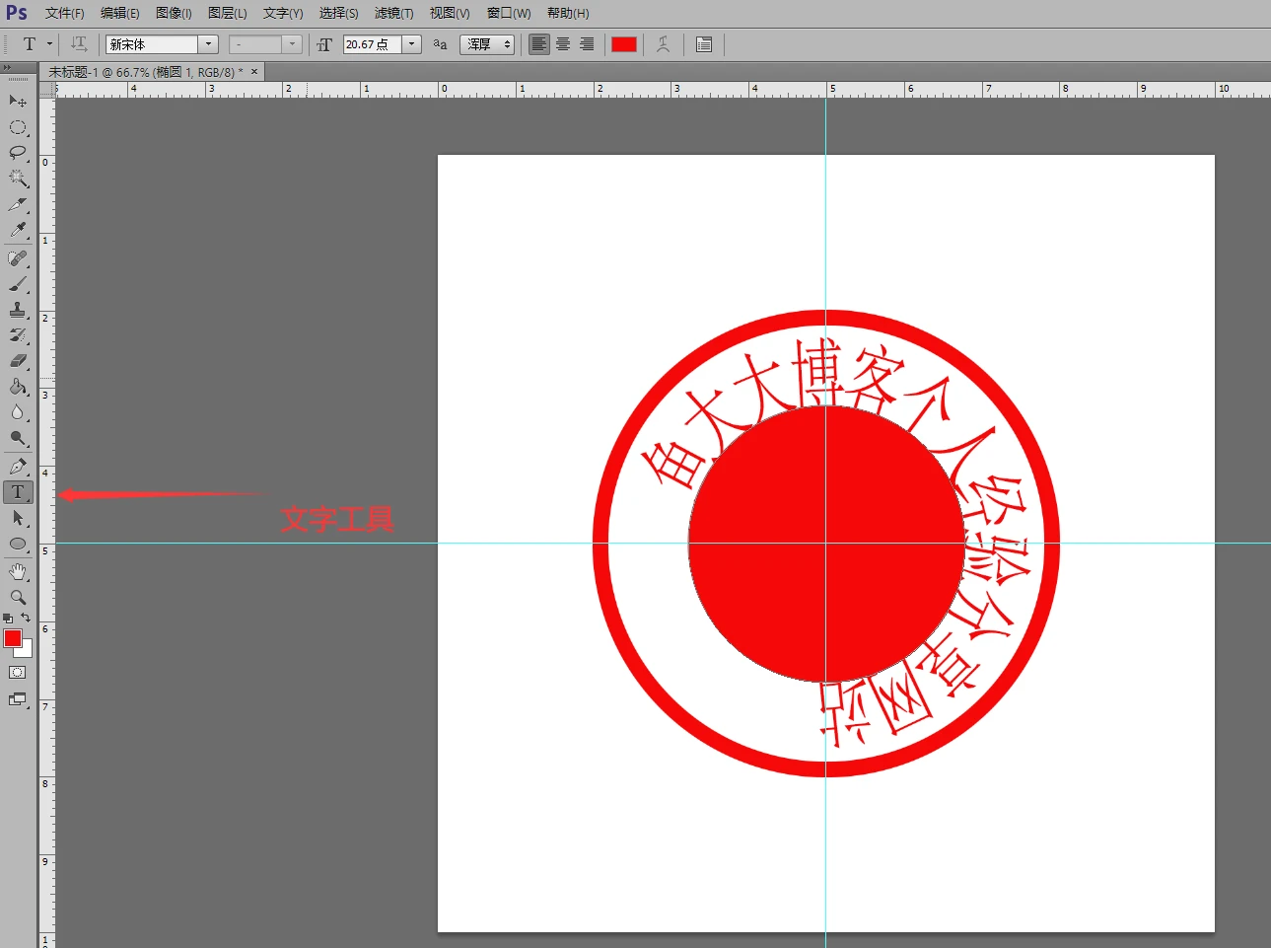Choose the Pen tool
The image size is (1271, 948).
[x=18, y=466]
